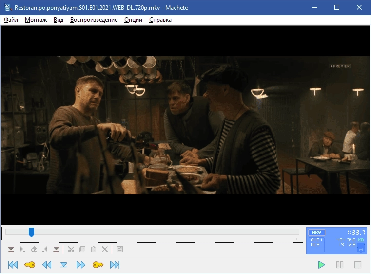This screenshot has height=274, width=371.
Task: Click the AC3 audio codec label
Action: coord(316,245)
